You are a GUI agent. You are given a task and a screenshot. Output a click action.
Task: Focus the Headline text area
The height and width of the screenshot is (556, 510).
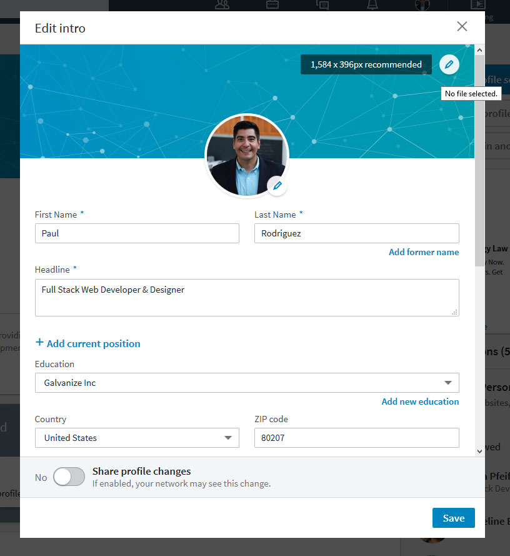247,298
